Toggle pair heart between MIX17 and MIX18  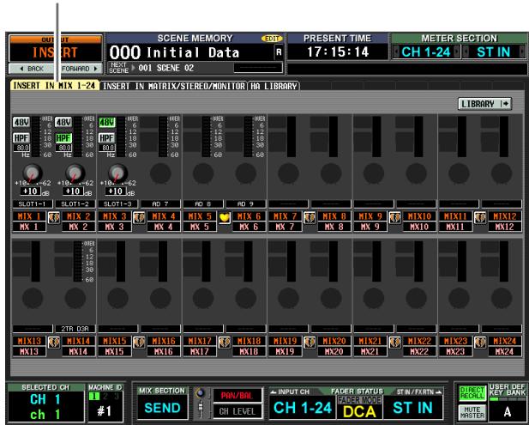point(225,343)
